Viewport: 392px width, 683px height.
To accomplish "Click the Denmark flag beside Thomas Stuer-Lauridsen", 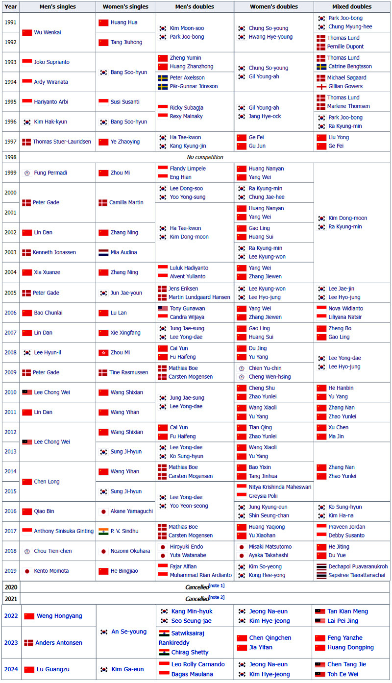I will tap(26, 142).
